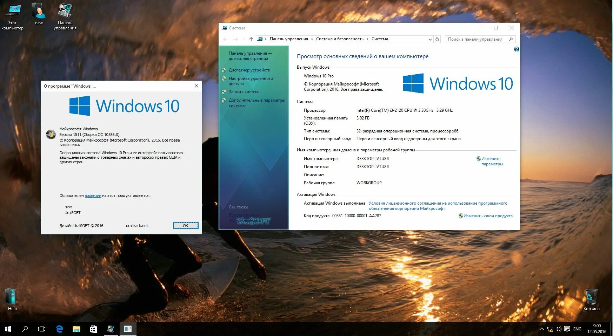Screen dimensions: 613x336
Task: Click 'Изменить параметры' link
Action: point(492,161)
